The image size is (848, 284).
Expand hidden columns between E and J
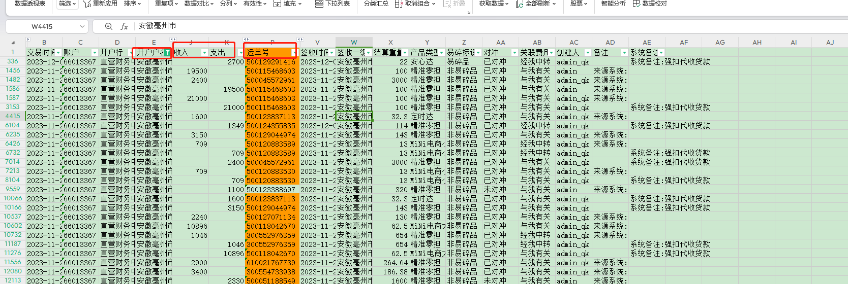click(x=173, y=39)
